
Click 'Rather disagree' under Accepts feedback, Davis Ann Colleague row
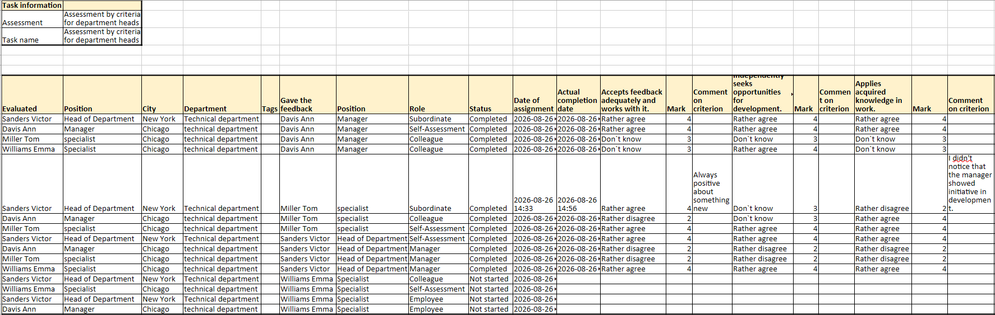click(633, 219)
